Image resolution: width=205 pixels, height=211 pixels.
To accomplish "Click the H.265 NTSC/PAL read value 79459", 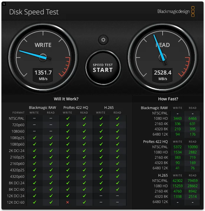I will tap(193, 180).
